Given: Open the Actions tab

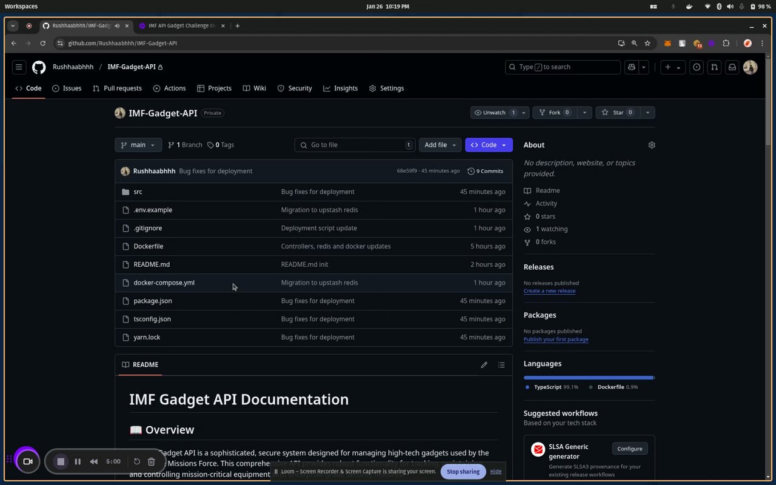Looking at the screenshot, I should (169, 89).
